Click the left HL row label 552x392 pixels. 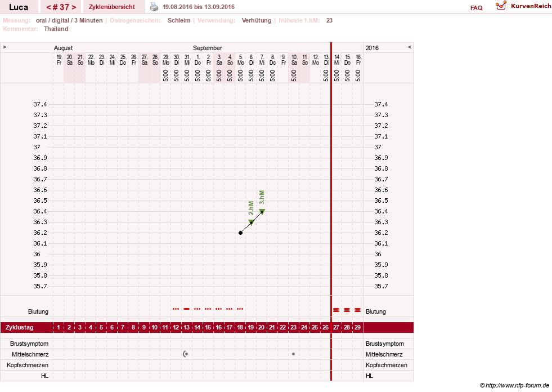(44, 376)
